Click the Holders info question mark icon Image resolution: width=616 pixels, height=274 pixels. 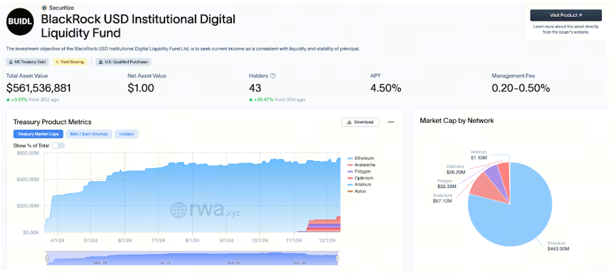(273, 76)
